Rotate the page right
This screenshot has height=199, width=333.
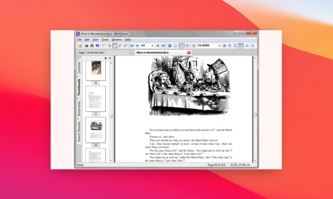coord(253,46)
